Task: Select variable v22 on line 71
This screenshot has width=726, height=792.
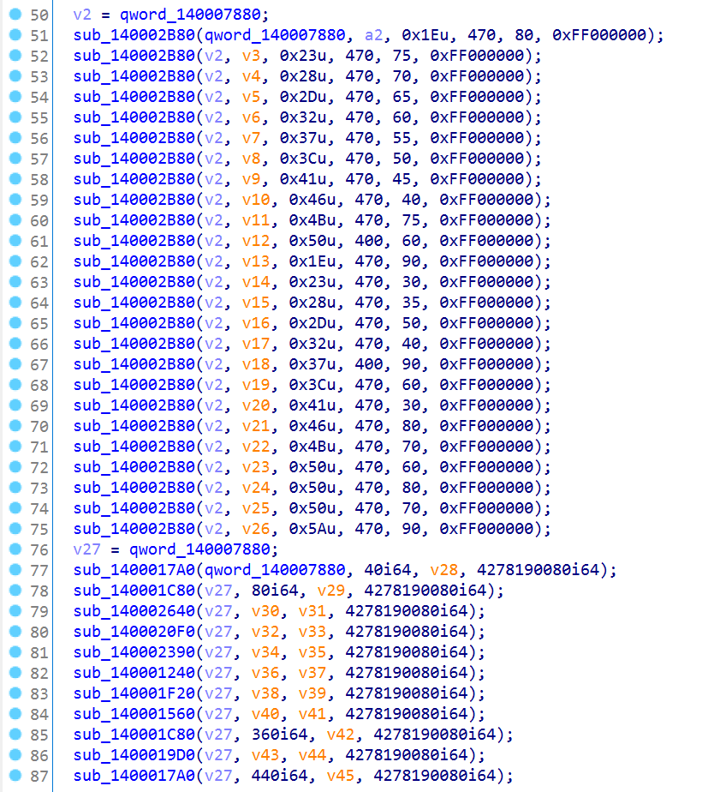Action: click(256, 447)
